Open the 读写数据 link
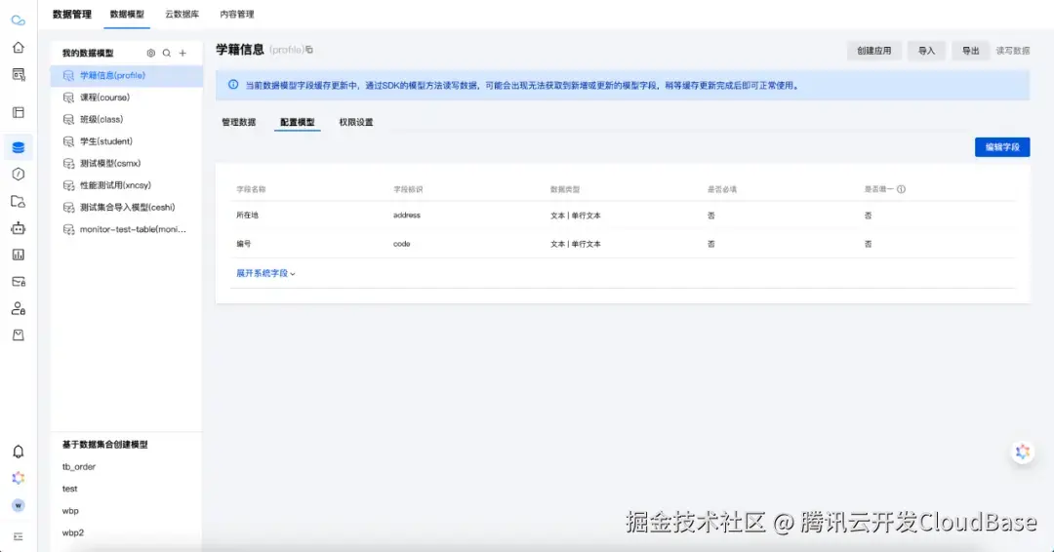 coord(1012,51)
